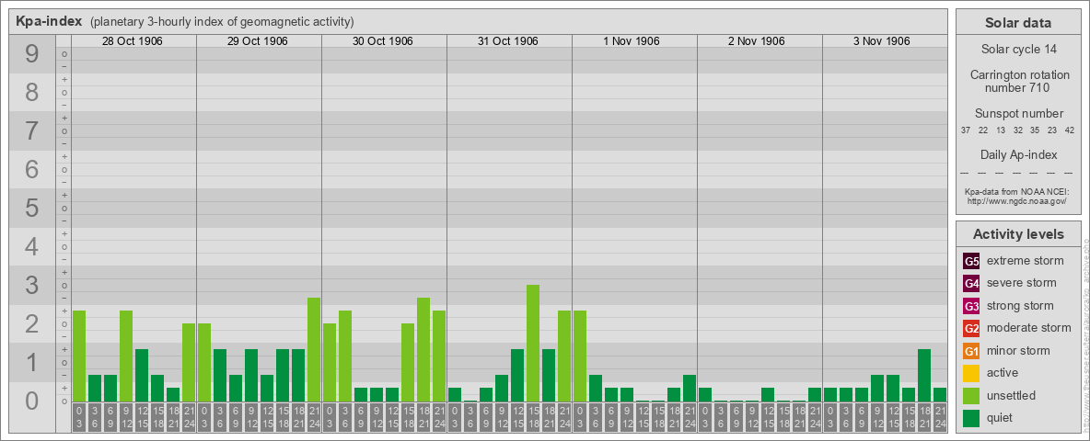
Task: Select the 29 Oct 1906 date header
Action: tap(257, 41)
